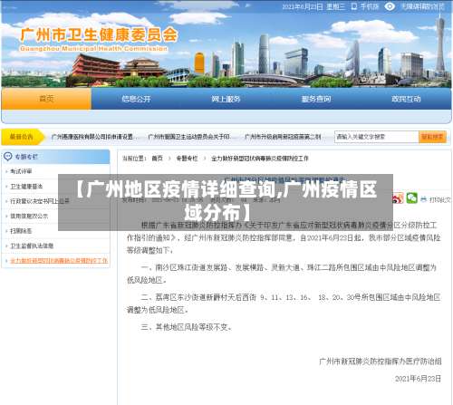
Task: Click the 打印本文 print link
Action: pos(439,199)
